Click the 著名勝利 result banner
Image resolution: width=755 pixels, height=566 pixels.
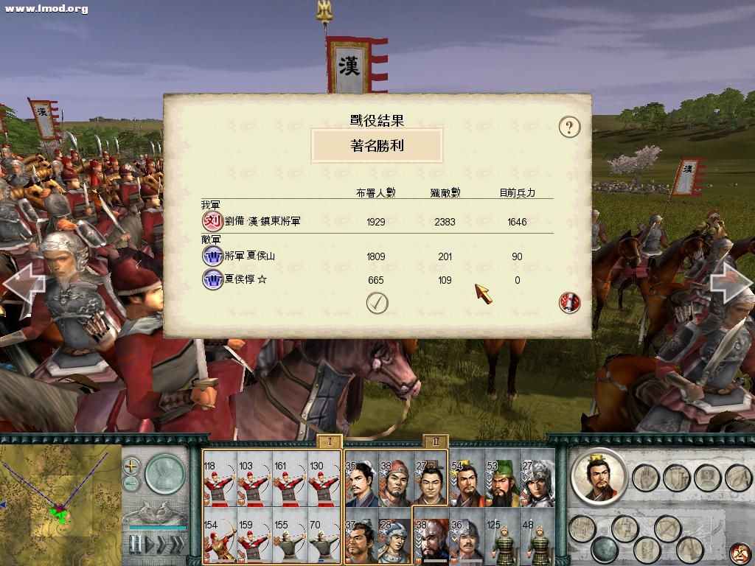tap(377, 145)
